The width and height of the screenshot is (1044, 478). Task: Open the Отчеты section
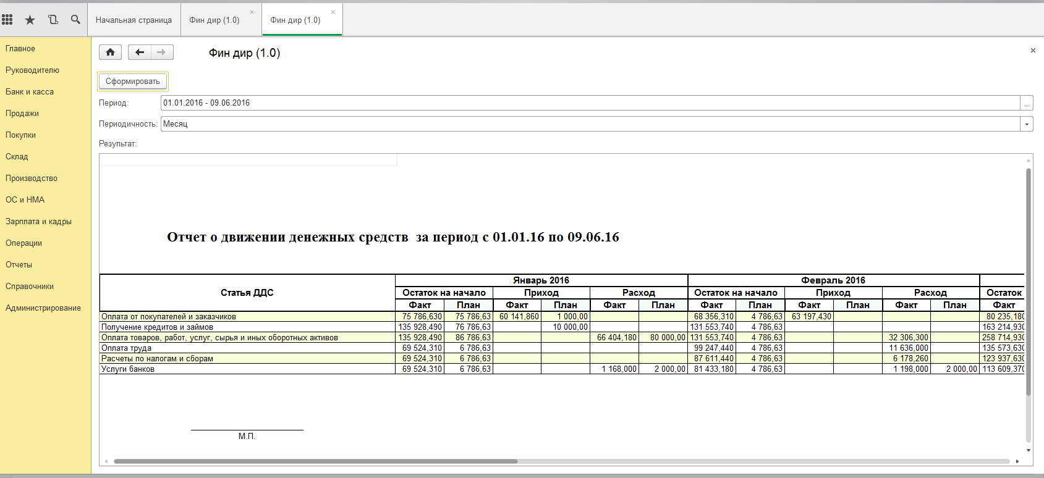click(19, 265)
